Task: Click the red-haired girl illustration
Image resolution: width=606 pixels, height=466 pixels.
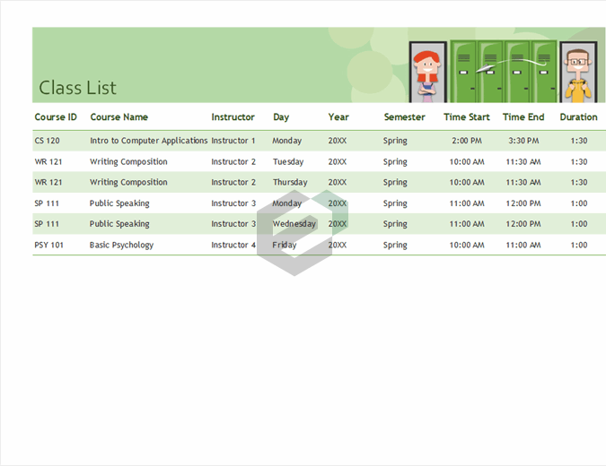Action: point(427,72)
